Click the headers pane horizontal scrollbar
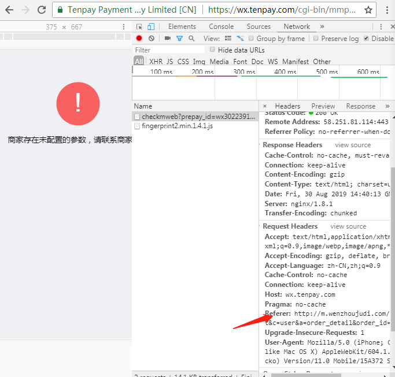The image size is (395, 377). 306,375
